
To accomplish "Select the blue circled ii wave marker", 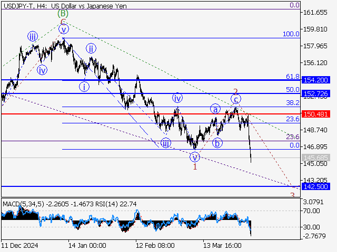I will point(91,49).
